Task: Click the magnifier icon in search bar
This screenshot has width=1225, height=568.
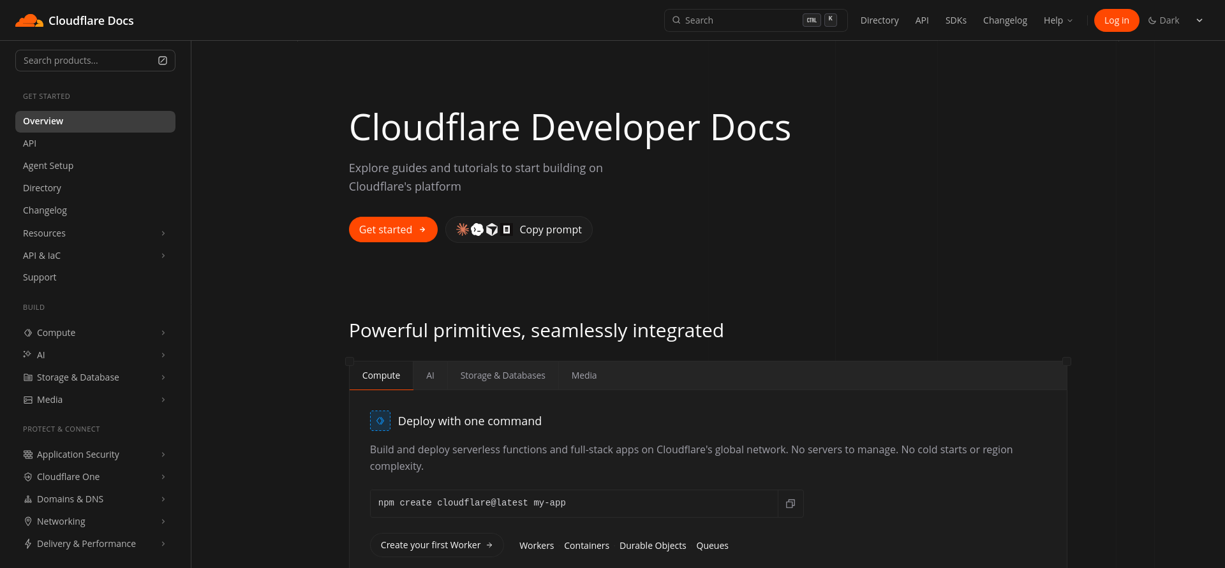Action: (x=676, y=20)
